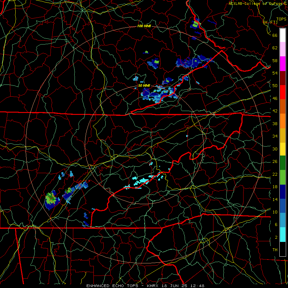Click the '18' legend value
The image size is (288, 288).
click(275, 187)
